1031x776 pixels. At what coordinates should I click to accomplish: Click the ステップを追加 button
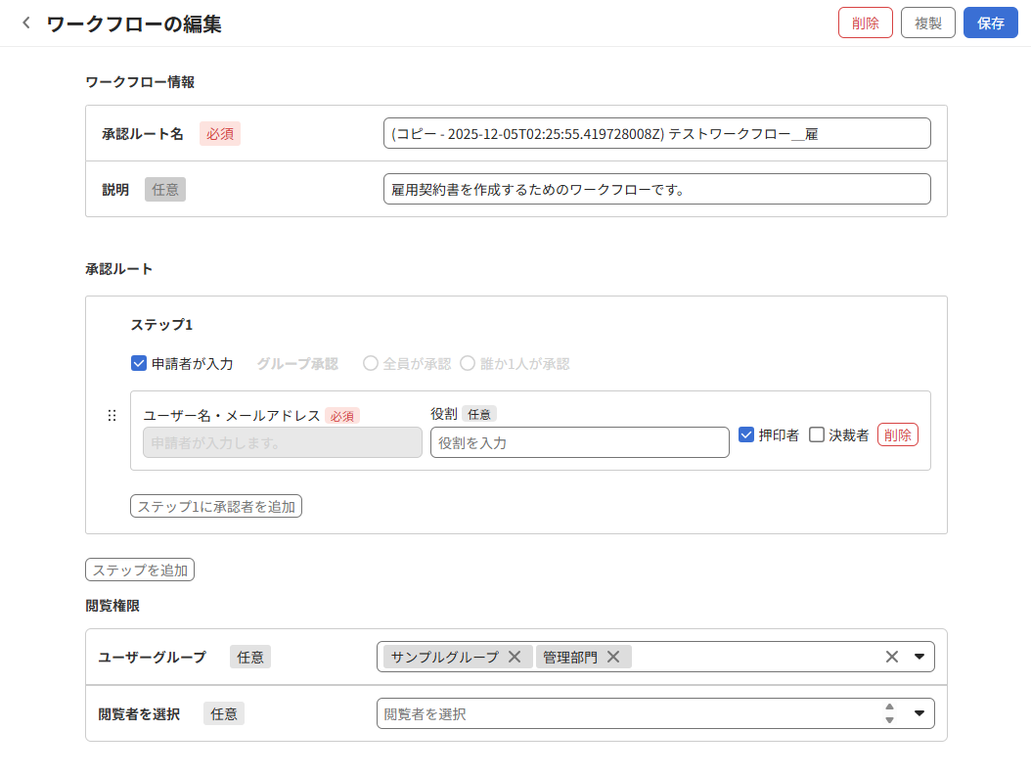click(140, 570)
